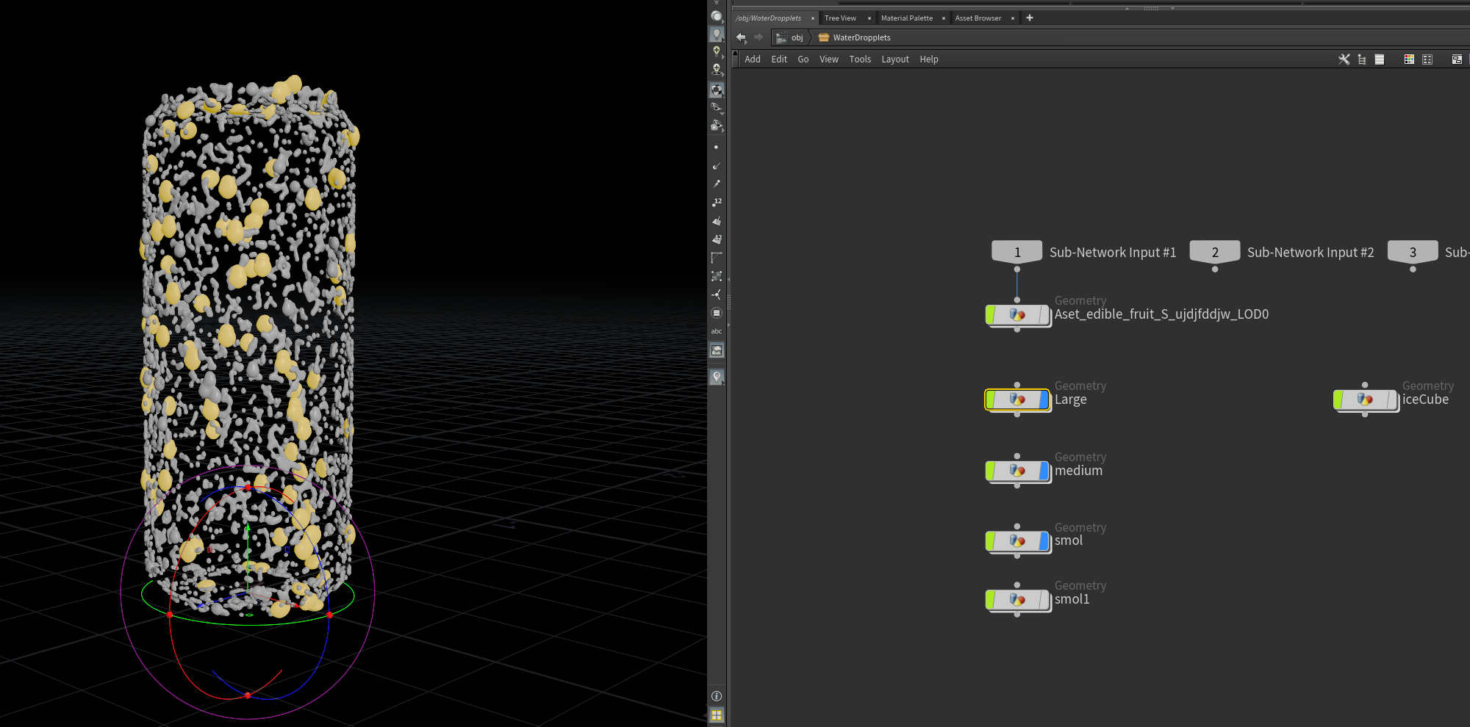Toggle display primitive hulls icon
This screenshot has height=727, width=1470.
click(717, 258)
